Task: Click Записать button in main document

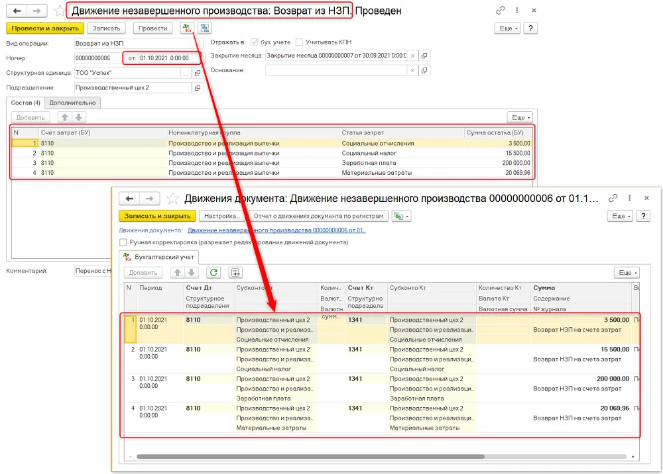Action: coord(107,28)
